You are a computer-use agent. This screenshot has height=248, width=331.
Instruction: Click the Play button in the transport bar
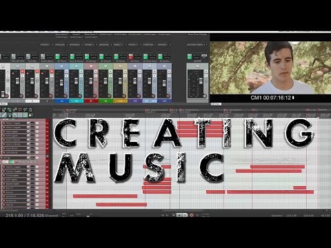coord(179,215)
